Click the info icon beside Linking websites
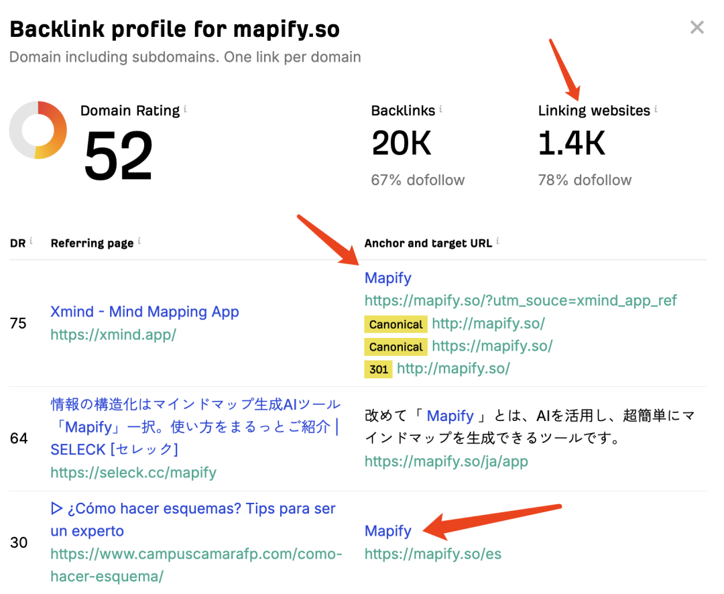 click(656, 109)
